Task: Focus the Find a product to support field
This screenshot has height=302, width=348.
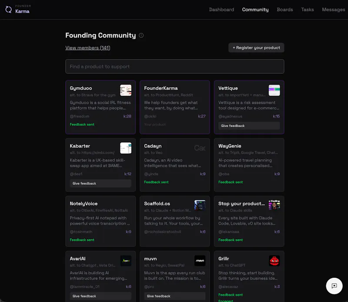Action: coord(175,66)
